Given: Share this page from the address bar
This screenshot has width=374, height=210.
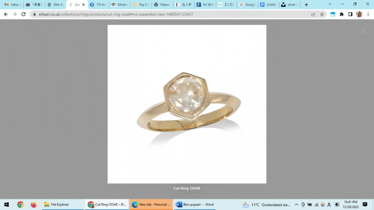Looking at the screenshot, I should click(x=313, y=14).
